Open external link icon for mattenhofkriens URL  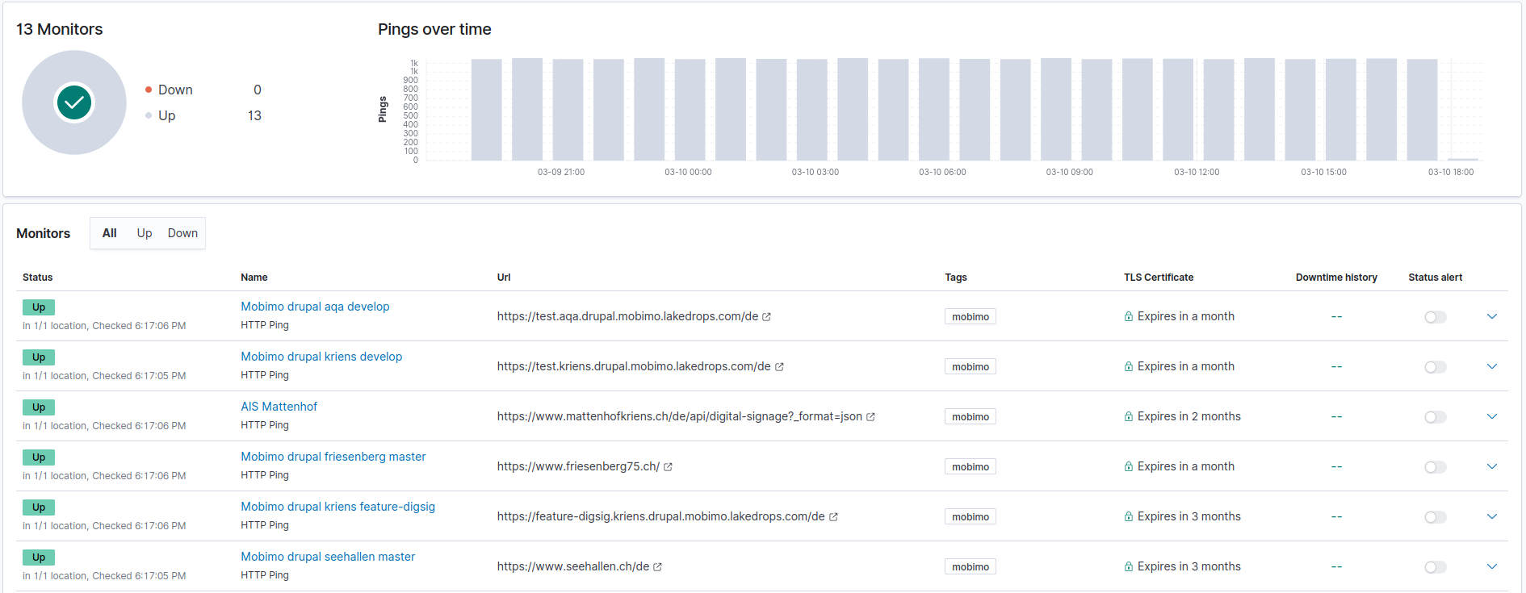coord(870,417)
